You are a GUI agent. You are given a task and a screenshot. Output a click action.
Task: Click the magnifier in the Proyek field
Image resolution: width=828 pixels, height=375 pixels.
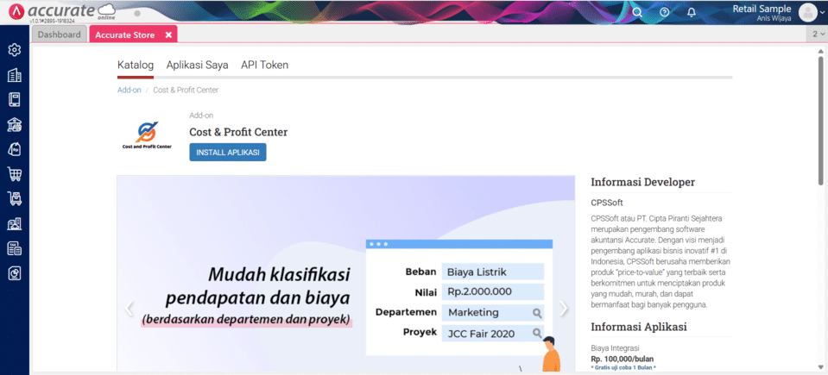536,333
